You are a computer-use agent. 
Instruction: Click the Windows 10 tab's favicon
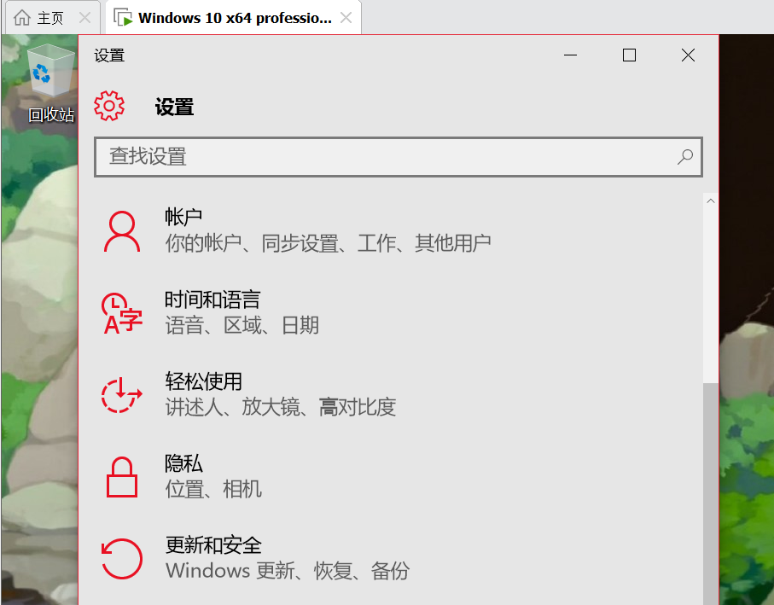click(x=123, y=17)
